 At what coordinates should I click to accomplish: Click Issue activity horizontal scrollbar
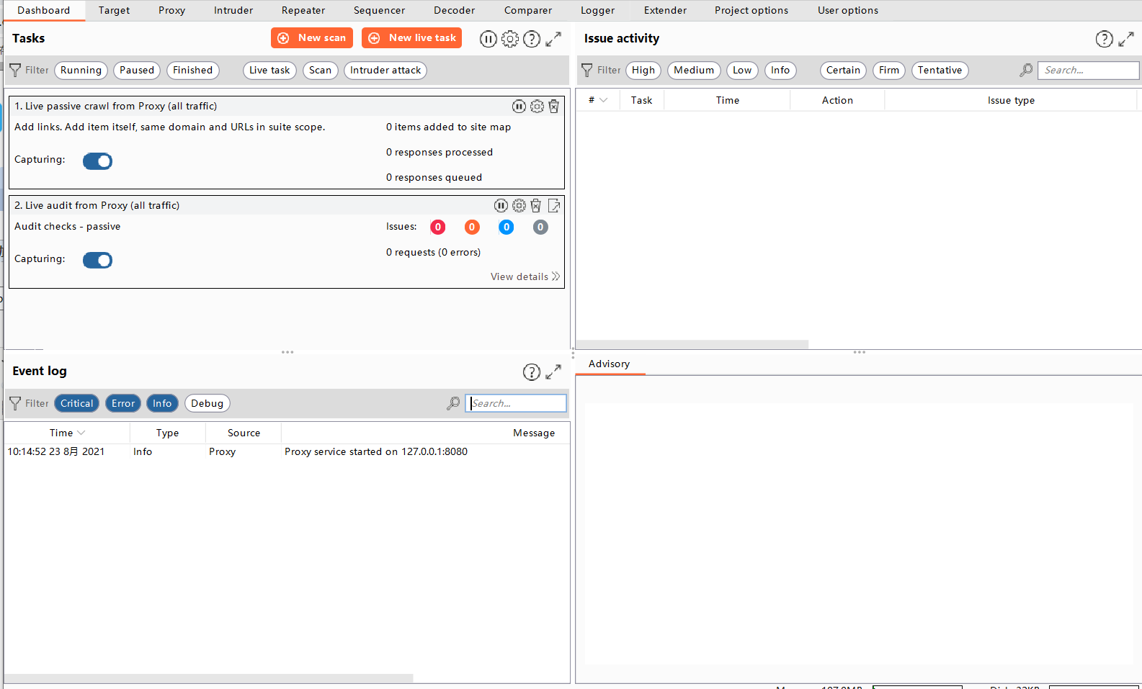click(x=692, y=345)
